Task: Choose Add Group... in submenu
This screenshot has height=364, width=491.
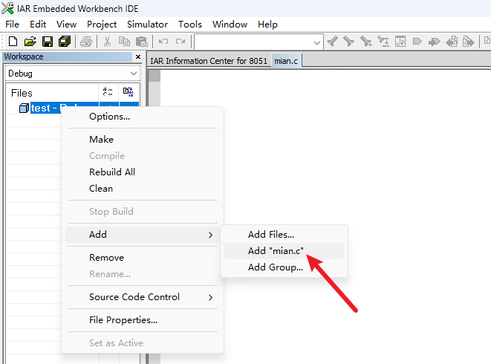Action: [284, 267]
